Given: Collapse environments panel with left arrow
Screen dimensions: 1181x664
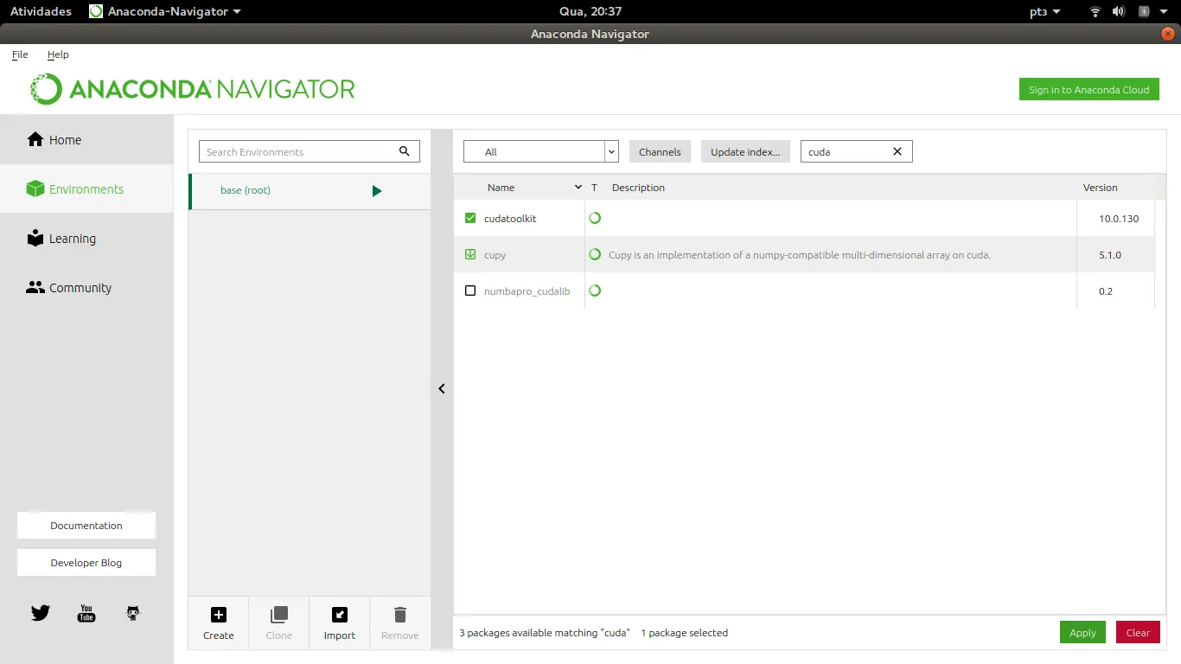Looking at the screenshot, I should 442,389.
